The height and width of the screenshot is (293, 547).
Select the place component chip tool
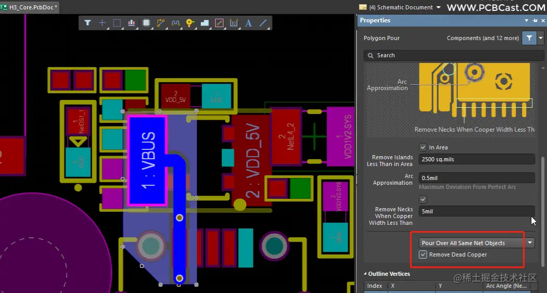[x=146, y=23]
